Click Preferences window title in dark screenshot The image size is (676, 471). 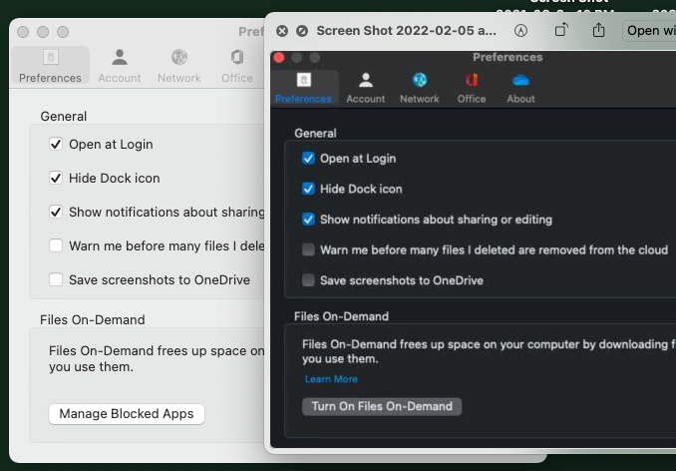pos(507,57)
